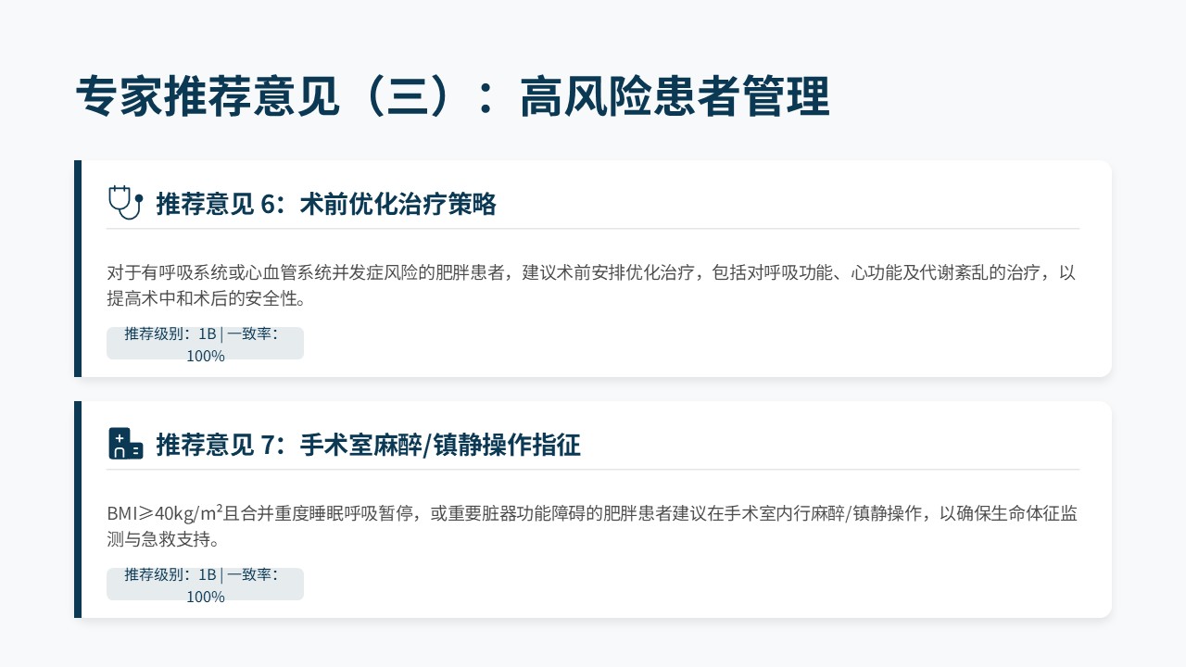Click the divider line under the recommendation 7 heading
1186x667 pixels.
593,469
